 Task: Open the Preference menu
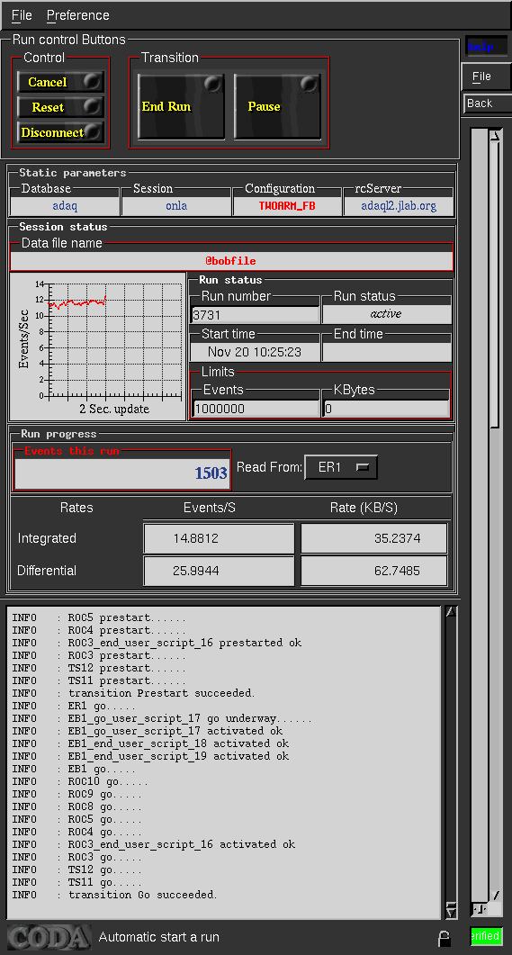point(78,15)
